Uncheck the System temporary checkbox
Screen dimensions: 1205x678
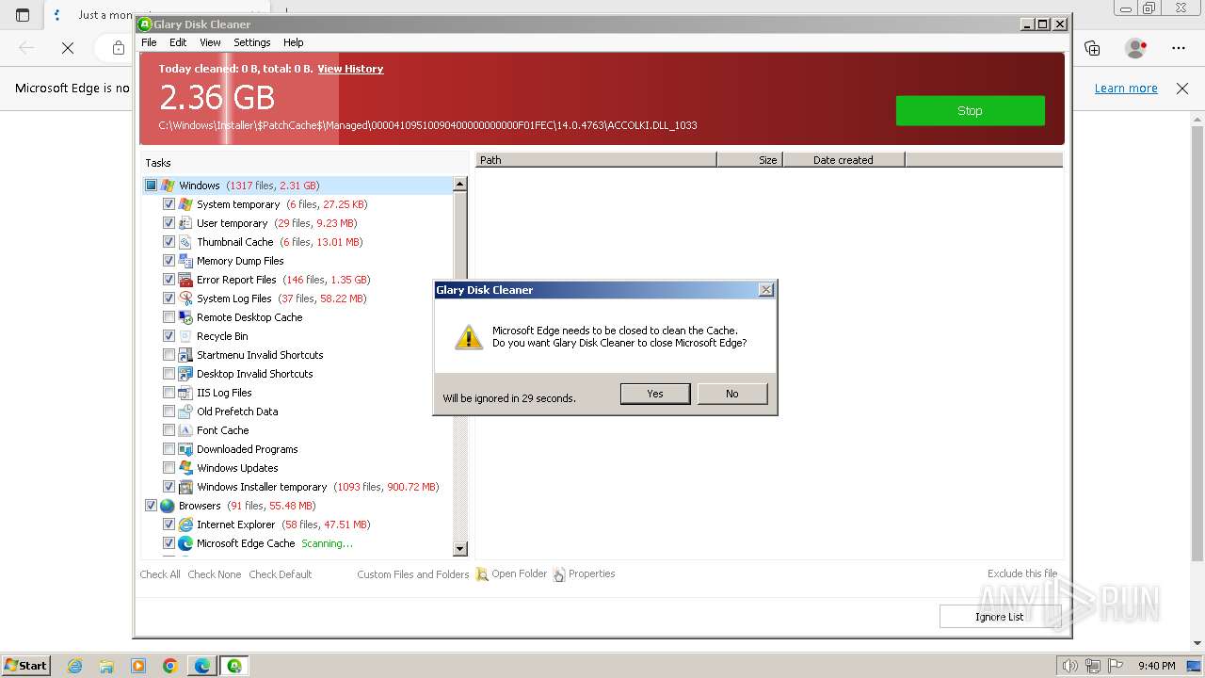pos(169,204)
